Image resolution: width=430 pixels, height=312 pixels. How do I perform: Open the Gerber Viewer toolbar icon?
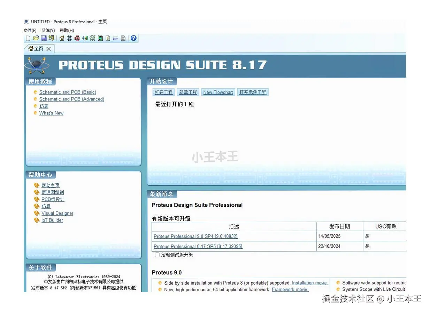[x=92, y=38]
